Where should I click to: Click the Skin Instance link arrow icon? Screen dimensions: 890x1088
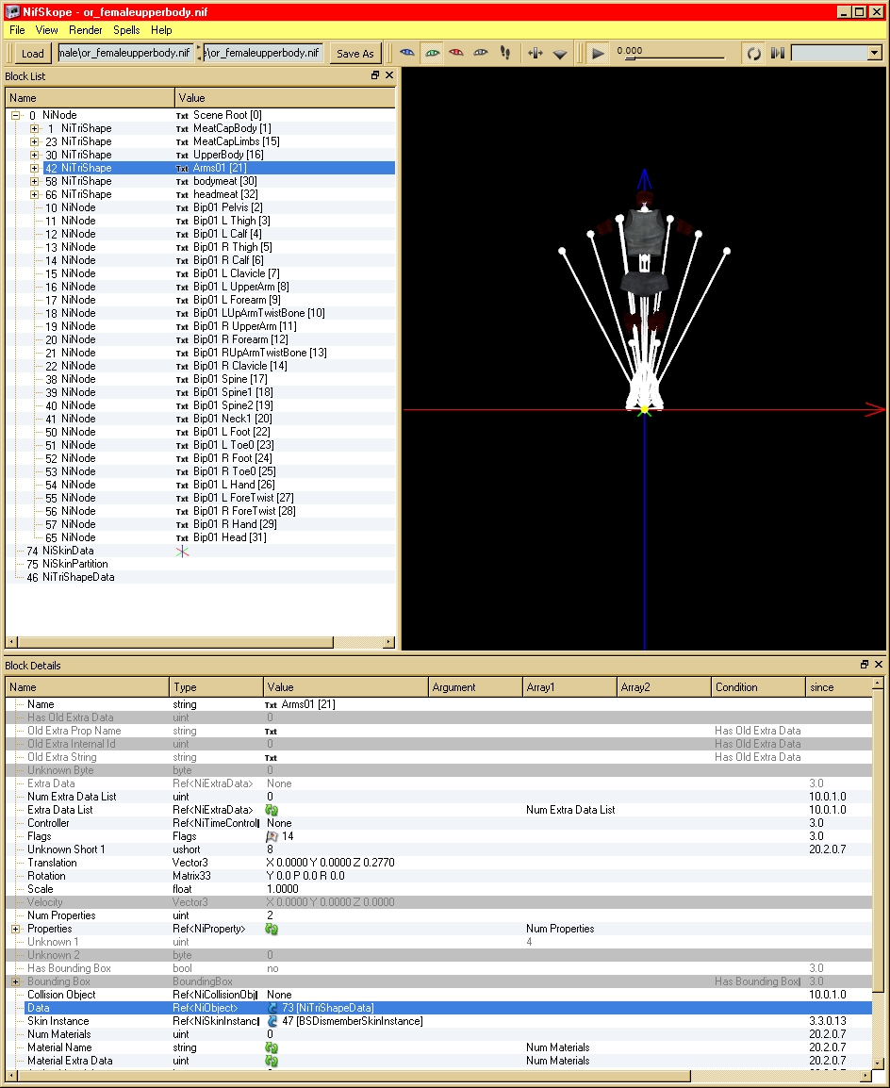tap(272, 1021)
